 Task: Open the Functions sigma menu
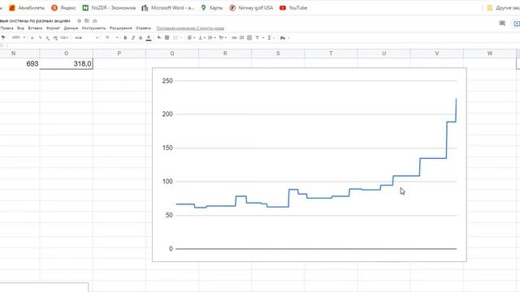[269, 38]
